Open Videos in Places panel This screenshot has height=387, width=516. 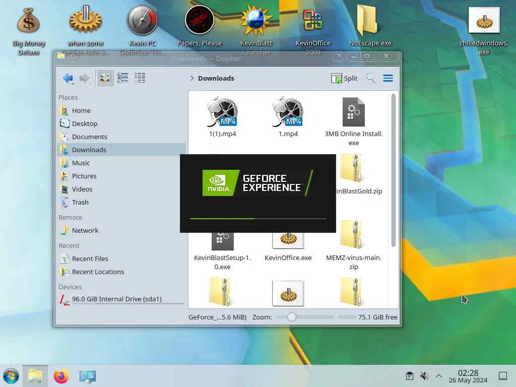coord(122,189)
